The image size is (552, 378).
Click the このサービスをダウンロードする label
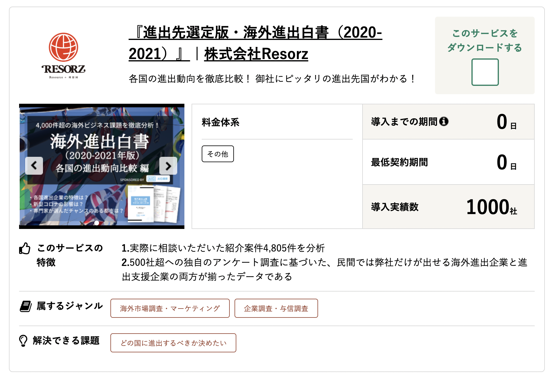[485, 40]
